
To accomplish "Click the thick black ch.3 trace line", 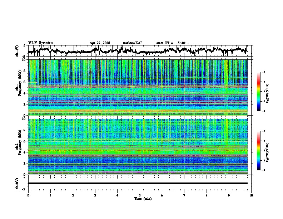I will pos(138,183).
